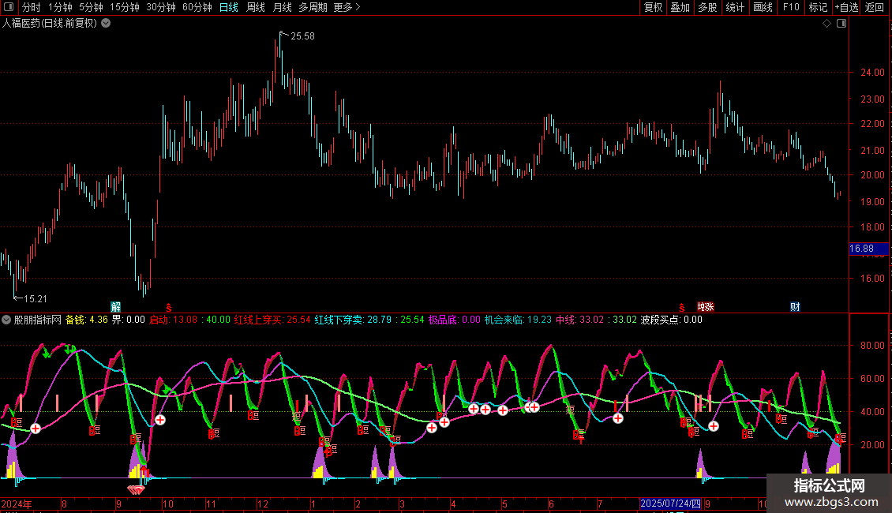Click the blue 财 marker badge
This screenshot has width=892, height=513.
point(795,306)
